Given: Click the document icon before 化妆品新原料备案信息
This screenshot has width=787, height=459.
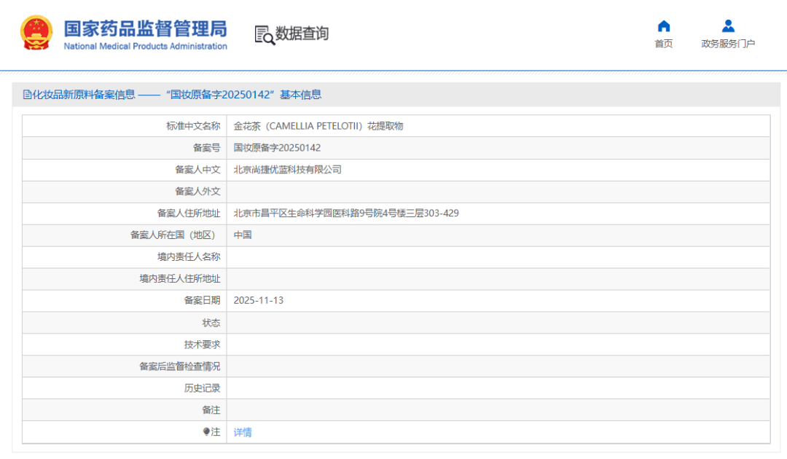Looking at the screenshot, I should pyautogui.click(x=27, y=94).
